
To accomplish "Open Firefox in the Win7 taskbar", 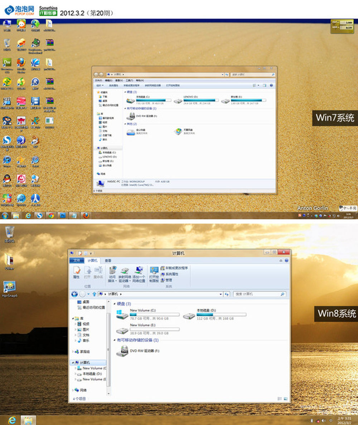I will (86, 215).
